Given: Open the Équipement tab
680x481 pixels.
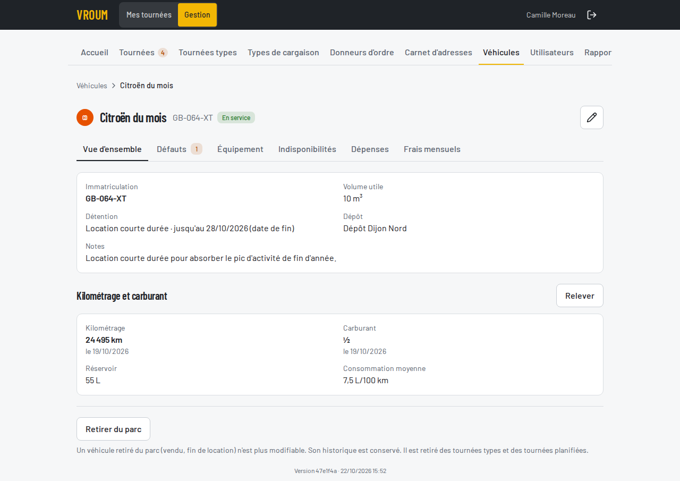Looking at the screenshot, I should (240, 149).
